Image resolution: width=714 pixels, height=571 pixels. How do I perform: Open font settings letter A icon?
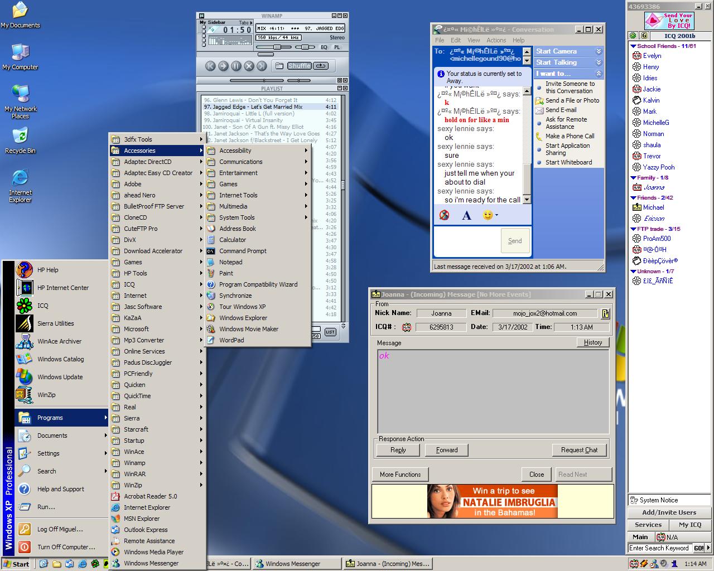(467, 215)
